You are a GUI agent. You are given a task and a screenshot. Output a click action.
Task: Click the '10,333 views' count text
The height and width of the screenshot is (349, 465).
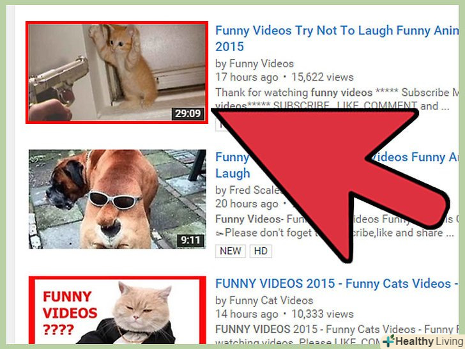click(323, 314)
